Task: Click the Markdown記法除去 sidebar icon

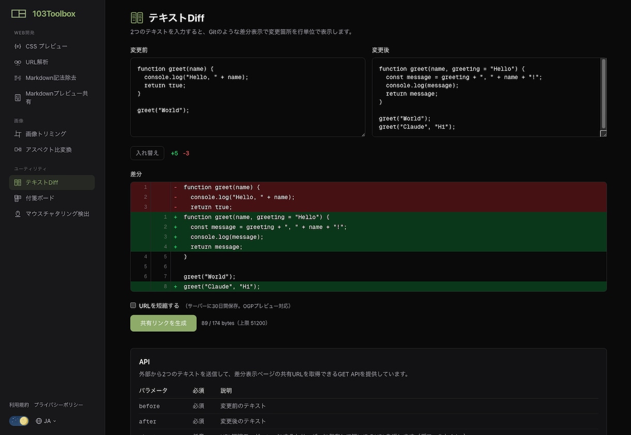Action: coord(18,78)
